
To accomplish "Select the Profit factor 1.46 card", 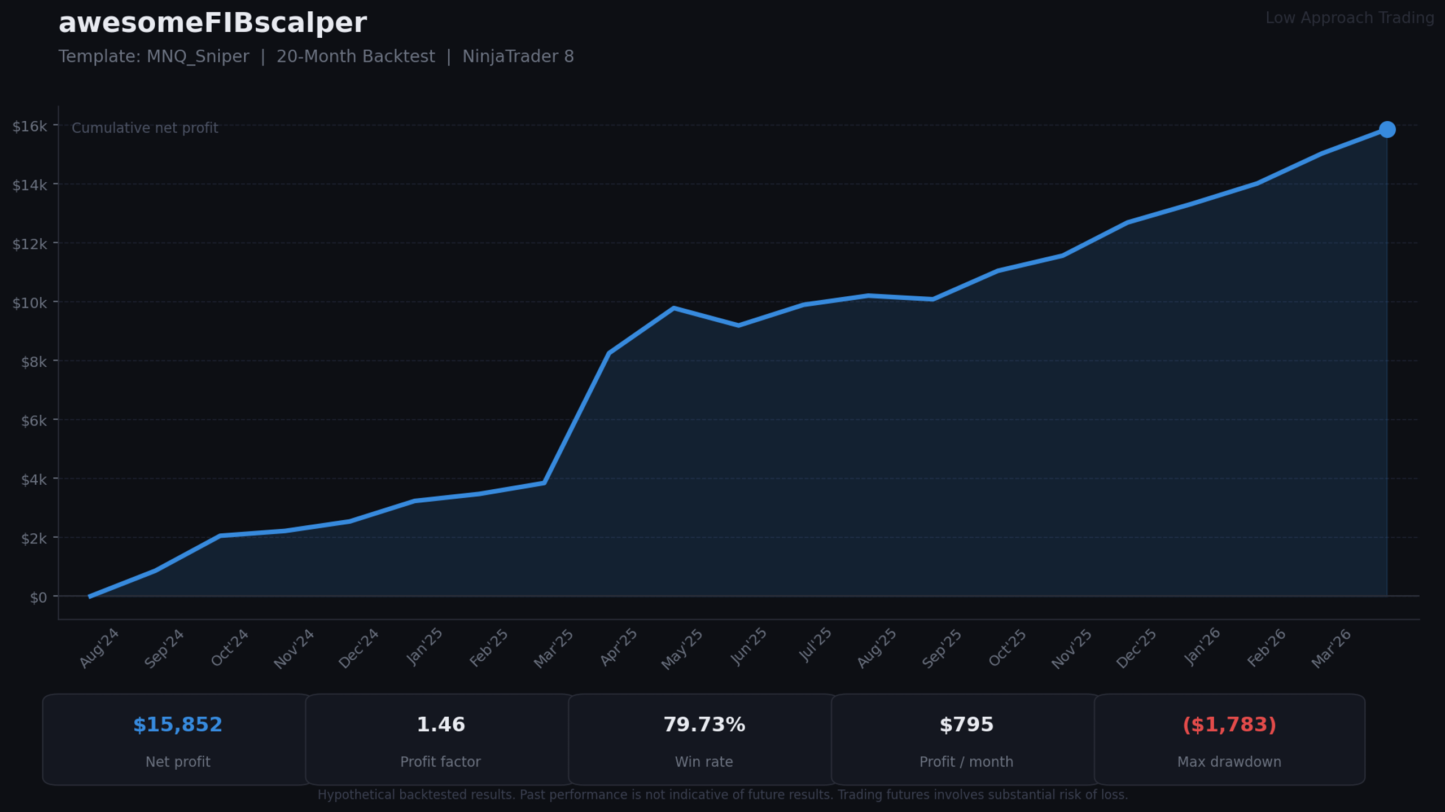I will tap(440, 739).
